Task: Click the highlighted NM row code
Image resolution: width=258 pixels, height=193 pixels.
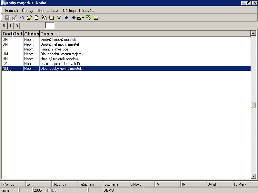Action: coord(7,69)
